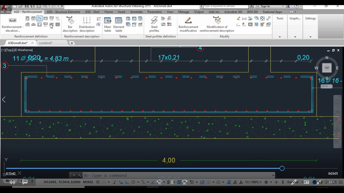Open the Parametric ribbon tab

point(155,12)
